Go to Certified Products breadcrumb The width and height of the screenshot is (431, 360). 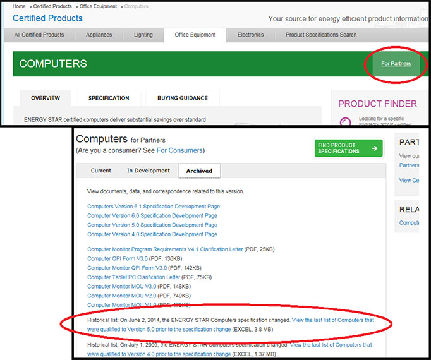(52, 6)
